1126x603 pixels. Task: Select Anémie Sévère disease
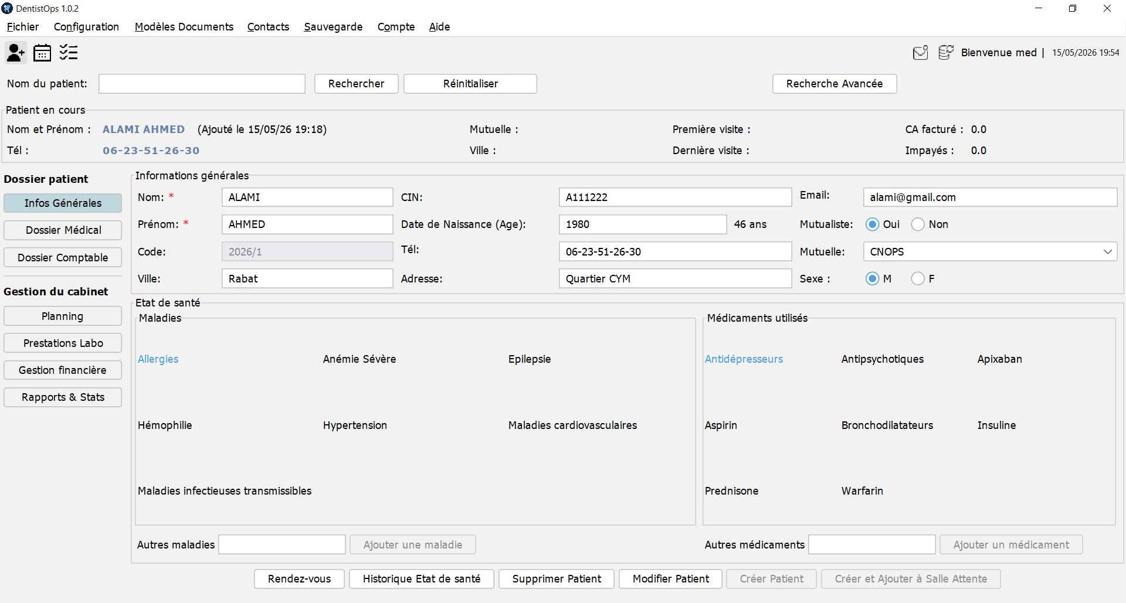359,359
